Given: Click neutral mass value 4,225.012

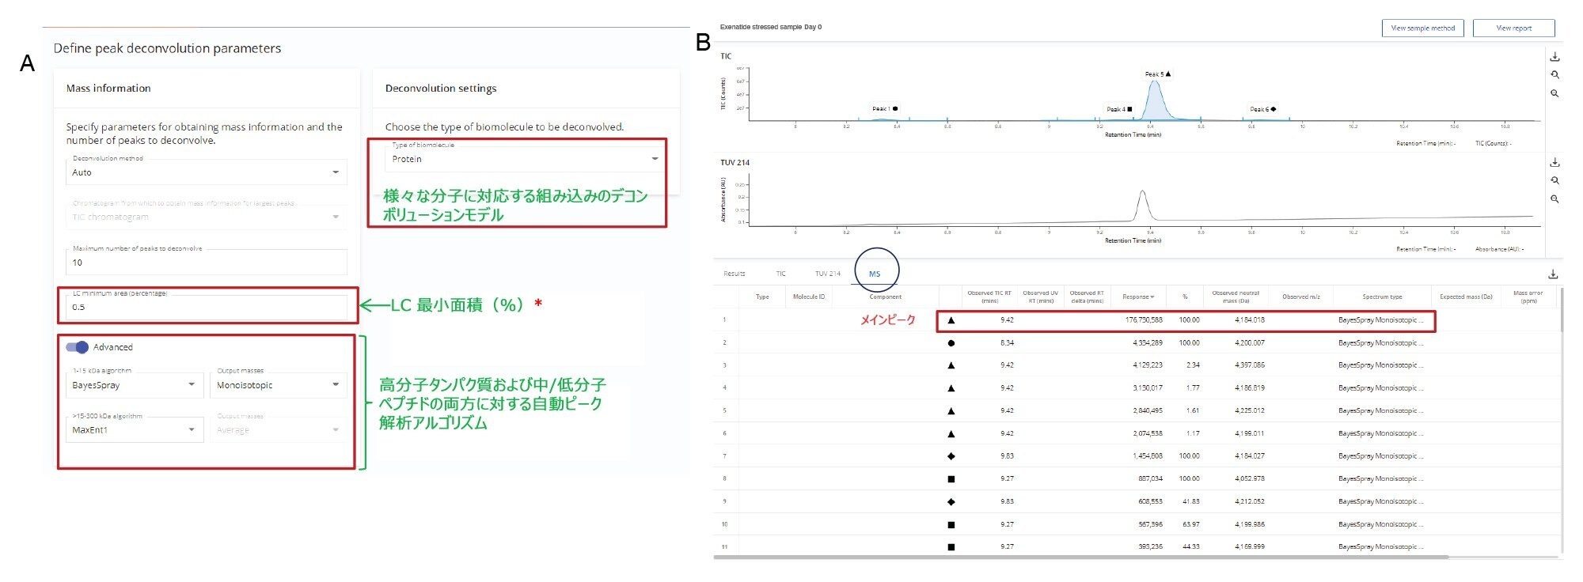Looking at the screenshot, I should [x=1249, y=411].
